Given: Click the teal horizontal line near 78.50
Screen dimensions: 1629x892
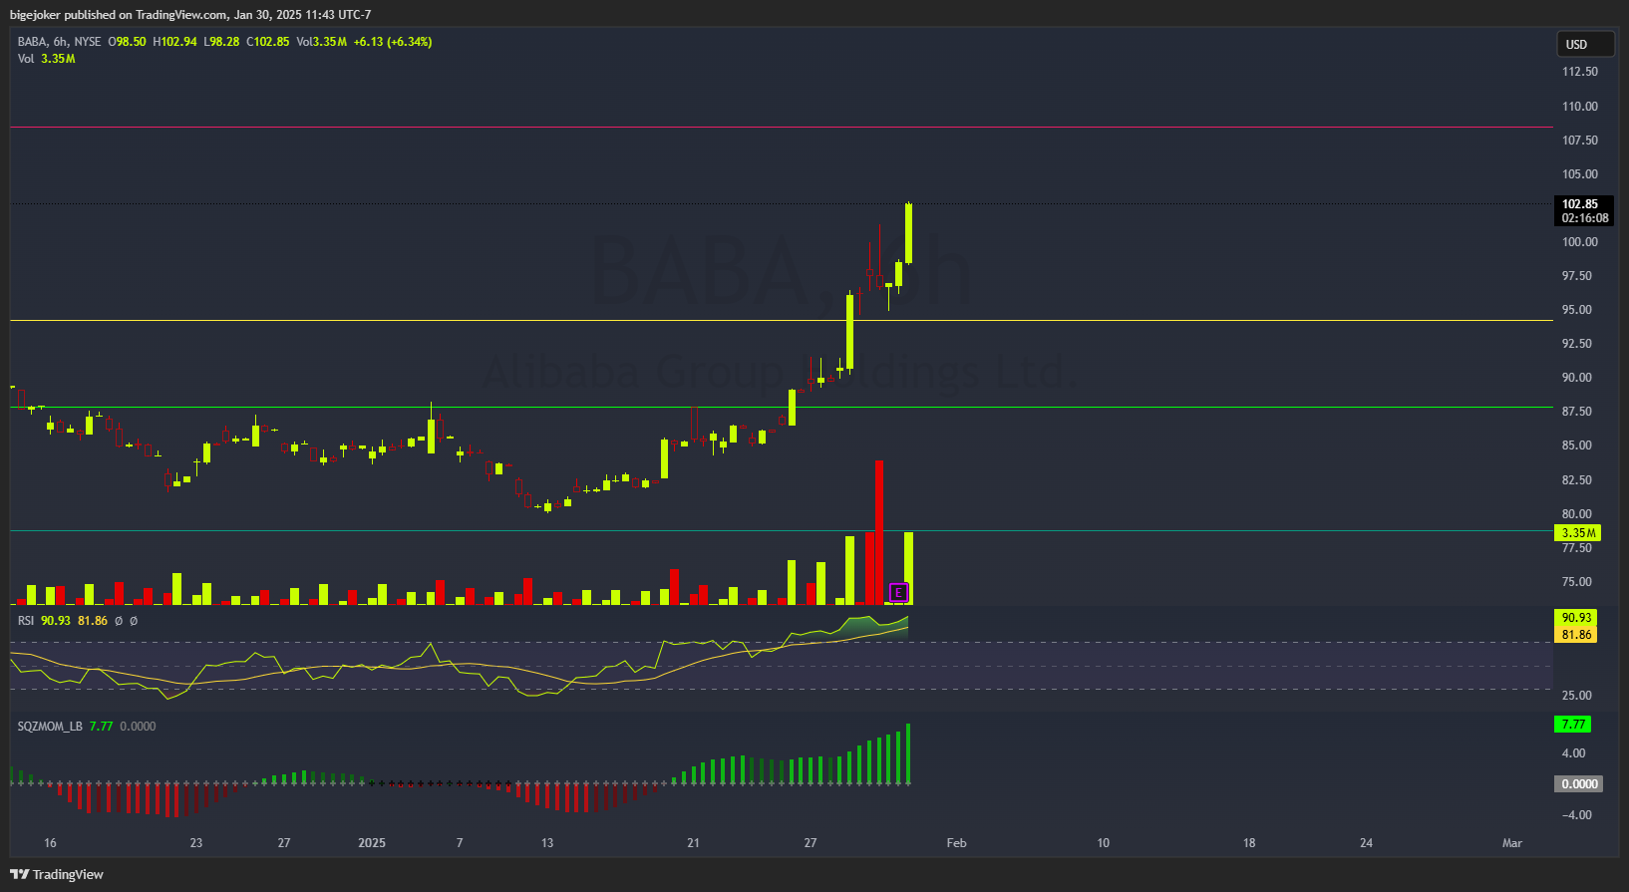Looking at the screenshot, I should coord(782,530).
